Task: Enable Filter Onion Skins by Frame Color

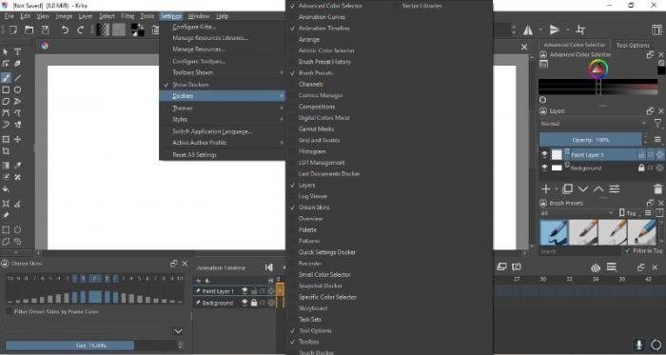Action: 10,311
